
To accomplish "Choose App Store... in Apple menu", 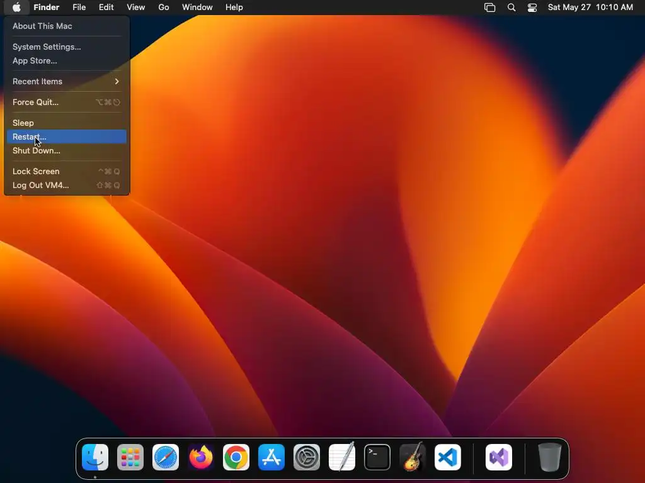I will (x=67, y=61).
